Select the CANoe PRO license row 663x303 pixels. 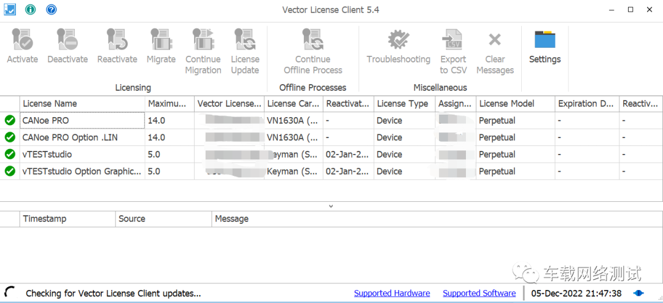tap(331, 120)
